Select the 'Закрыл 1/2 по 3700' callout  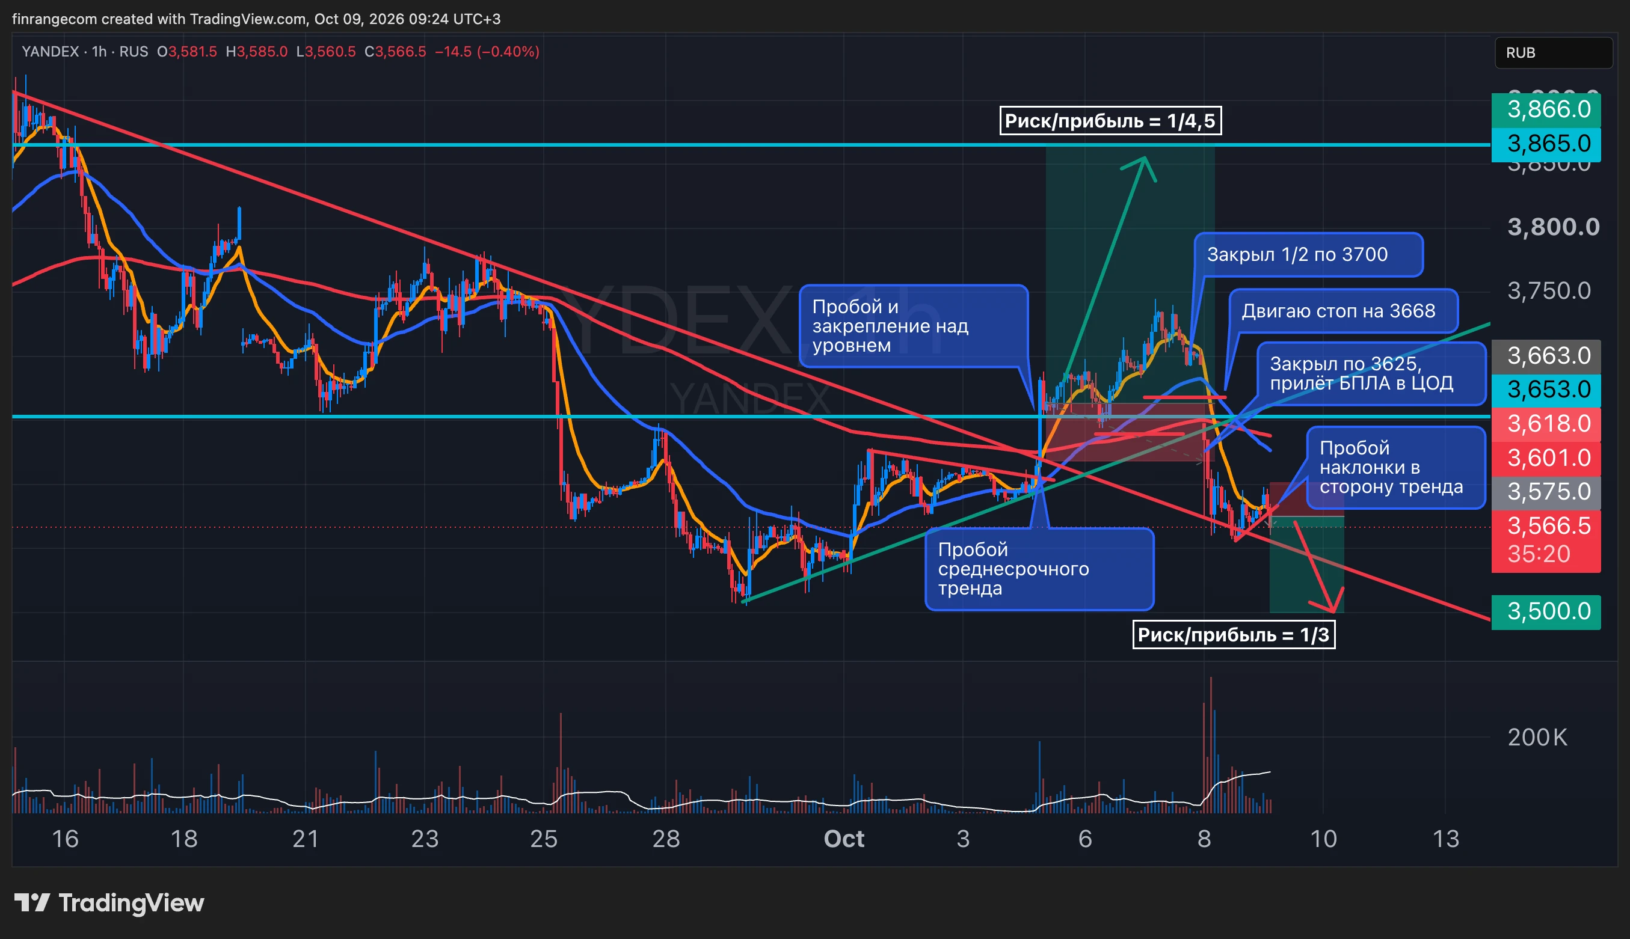1308,255
